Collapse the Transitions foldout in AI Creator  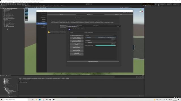pyautogui.click(x=85, y=41)
